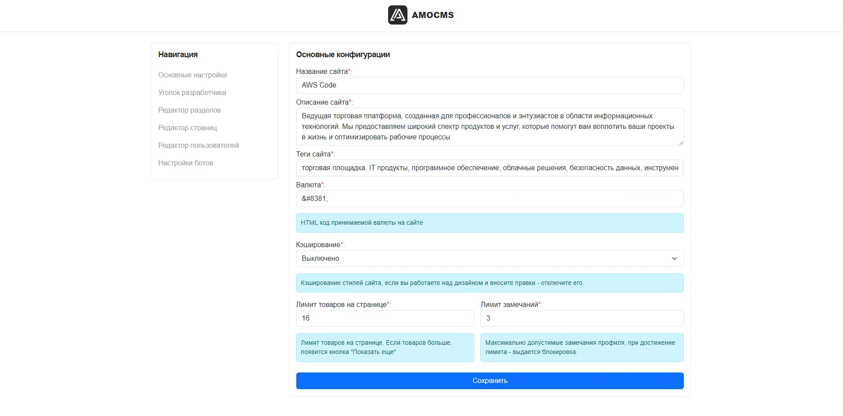Select Настройки ботов in sidebar
The width and height of the screenshot is (843, 416).
(185, 163)
